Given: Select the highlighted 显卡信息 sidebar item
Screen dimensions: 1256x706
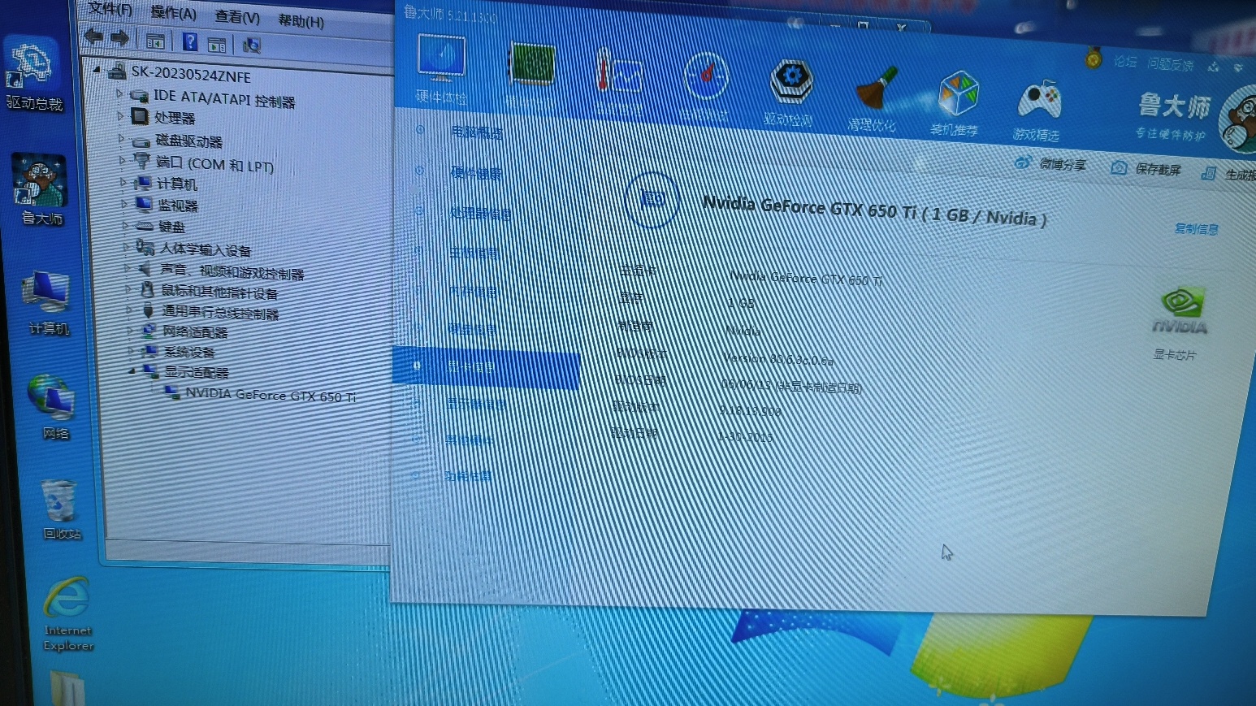Looking at the screenshot, I should point(486,367).
